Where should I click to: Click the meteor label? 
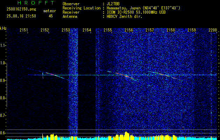coord(50,11)
